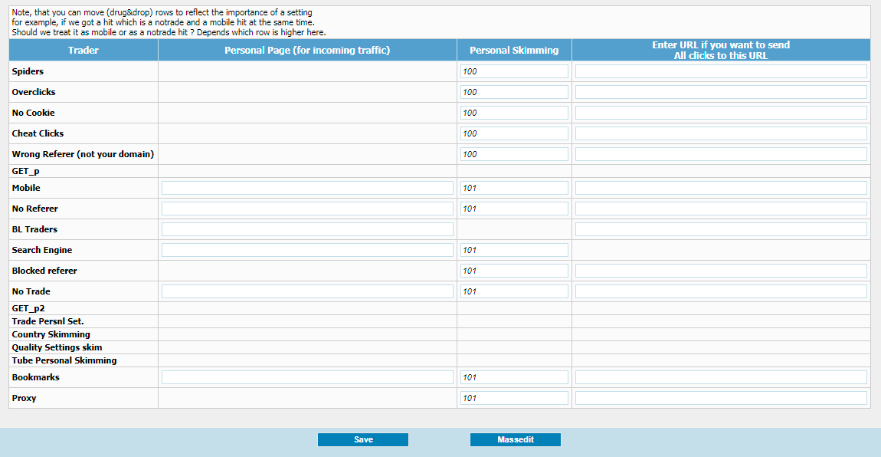This screenshot has height=457, width=881.
Task: Select BL Traders URL field
Action: [x=721, y=230]
